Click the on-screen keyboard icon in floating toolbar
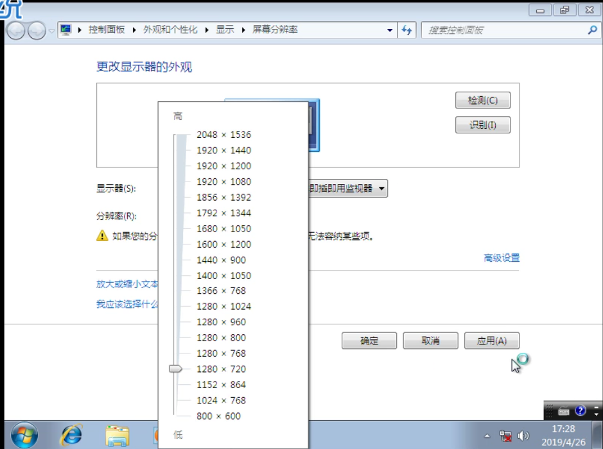 [x=564, y=411]
